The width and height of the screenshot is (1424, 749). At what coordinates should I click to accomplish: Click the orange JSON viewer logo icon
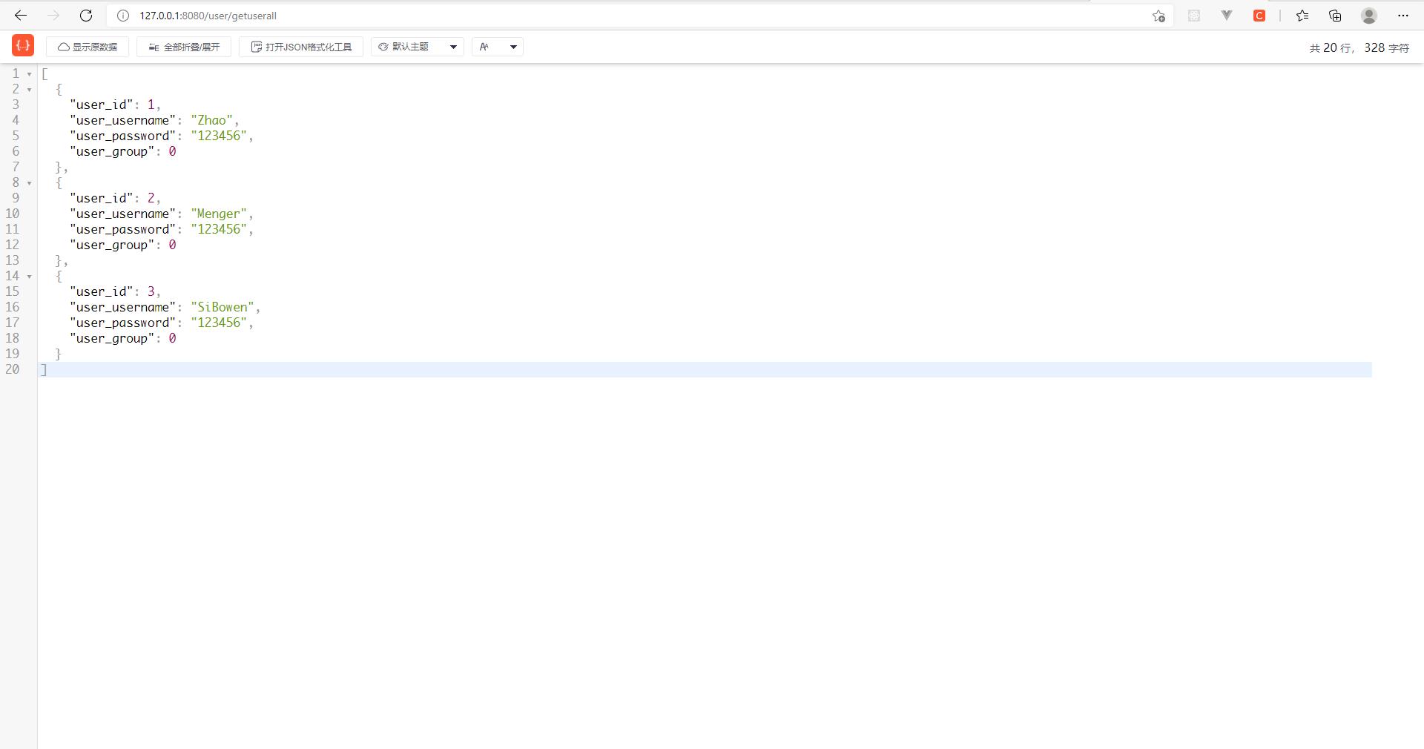coord(23,46)
